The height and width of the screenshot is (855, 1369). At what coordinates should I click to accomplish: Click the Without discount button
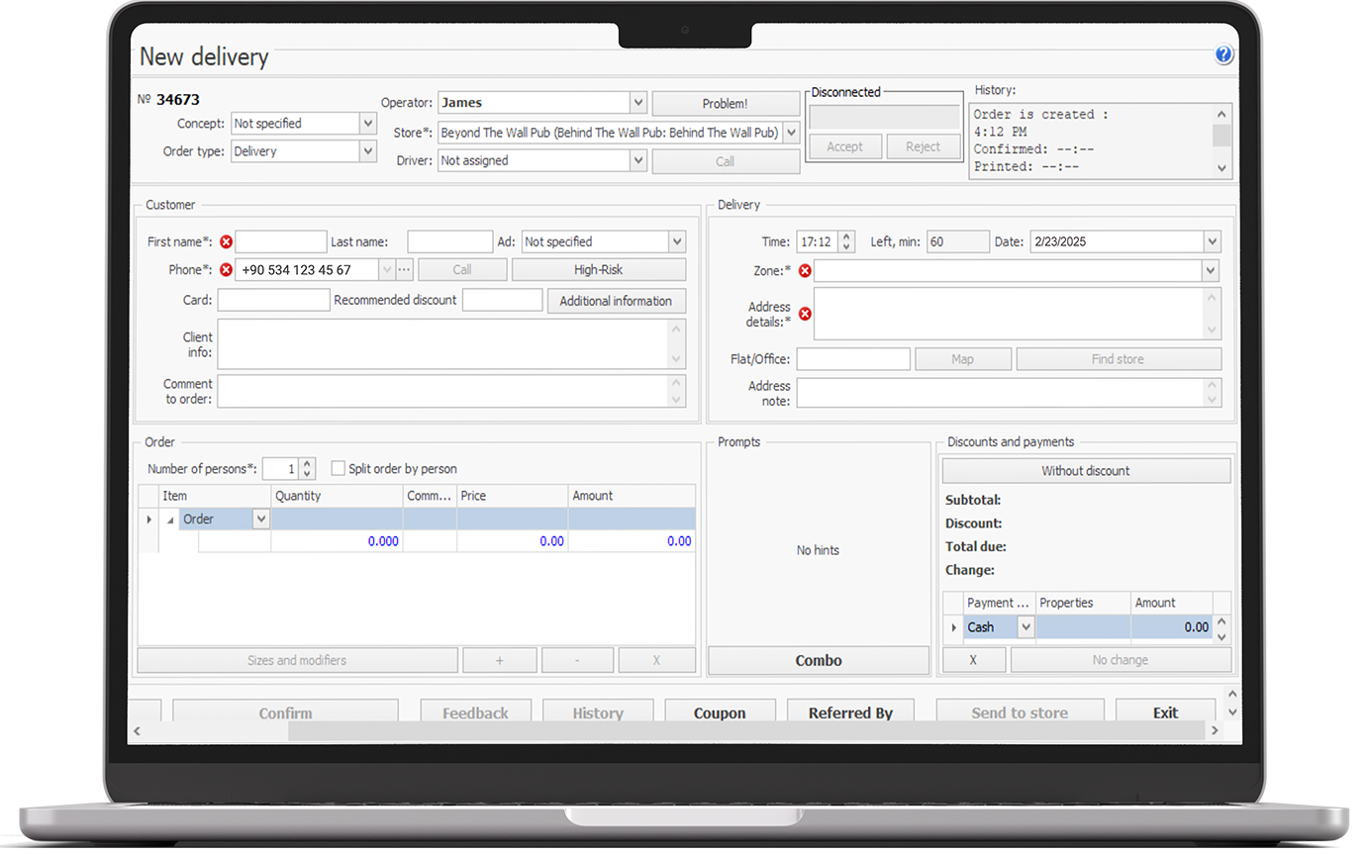click(1085, 471)
